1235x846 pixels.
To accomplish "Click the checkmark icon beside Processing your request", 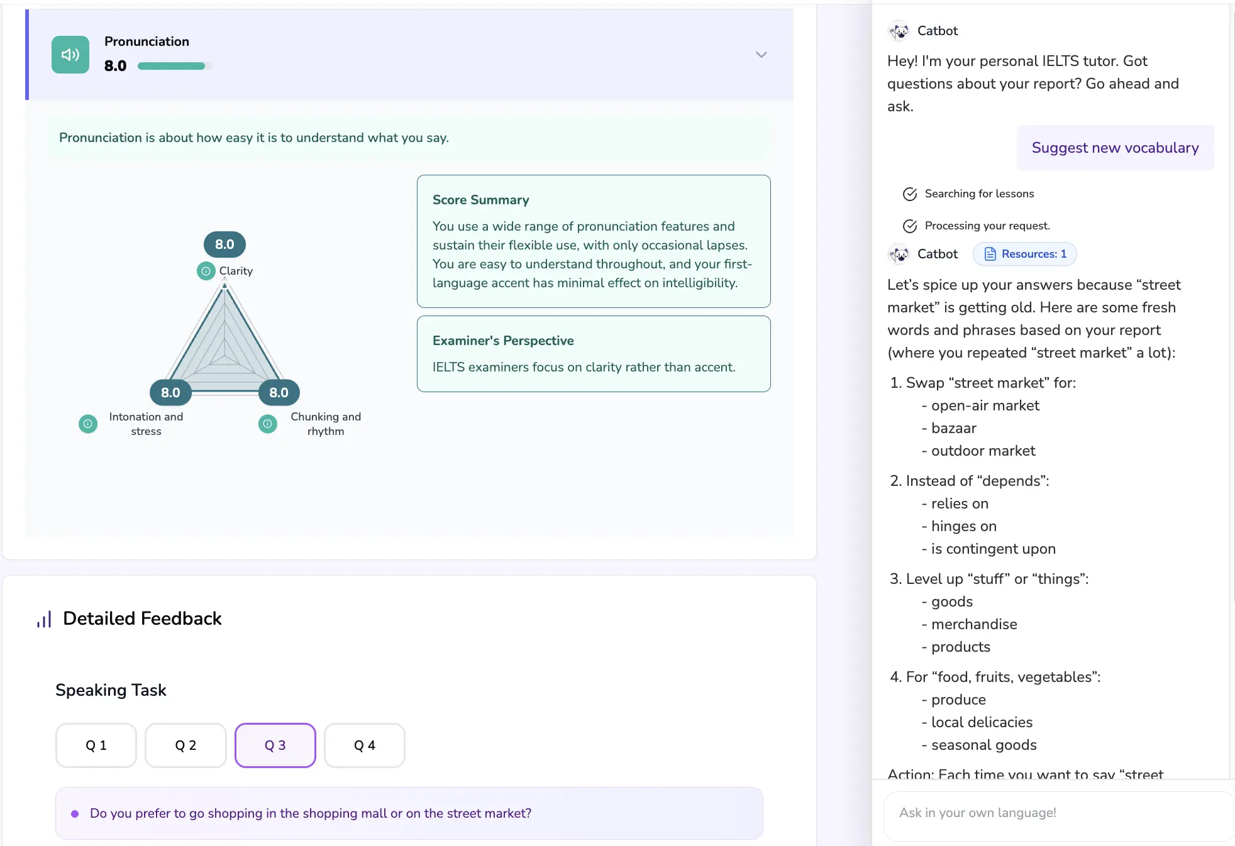I will click(x=909, y=225).
